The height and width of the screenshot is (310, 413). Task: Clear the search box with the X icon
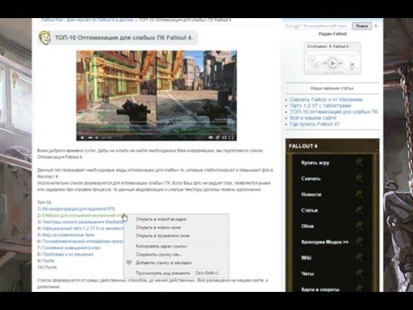coord(376,26)
